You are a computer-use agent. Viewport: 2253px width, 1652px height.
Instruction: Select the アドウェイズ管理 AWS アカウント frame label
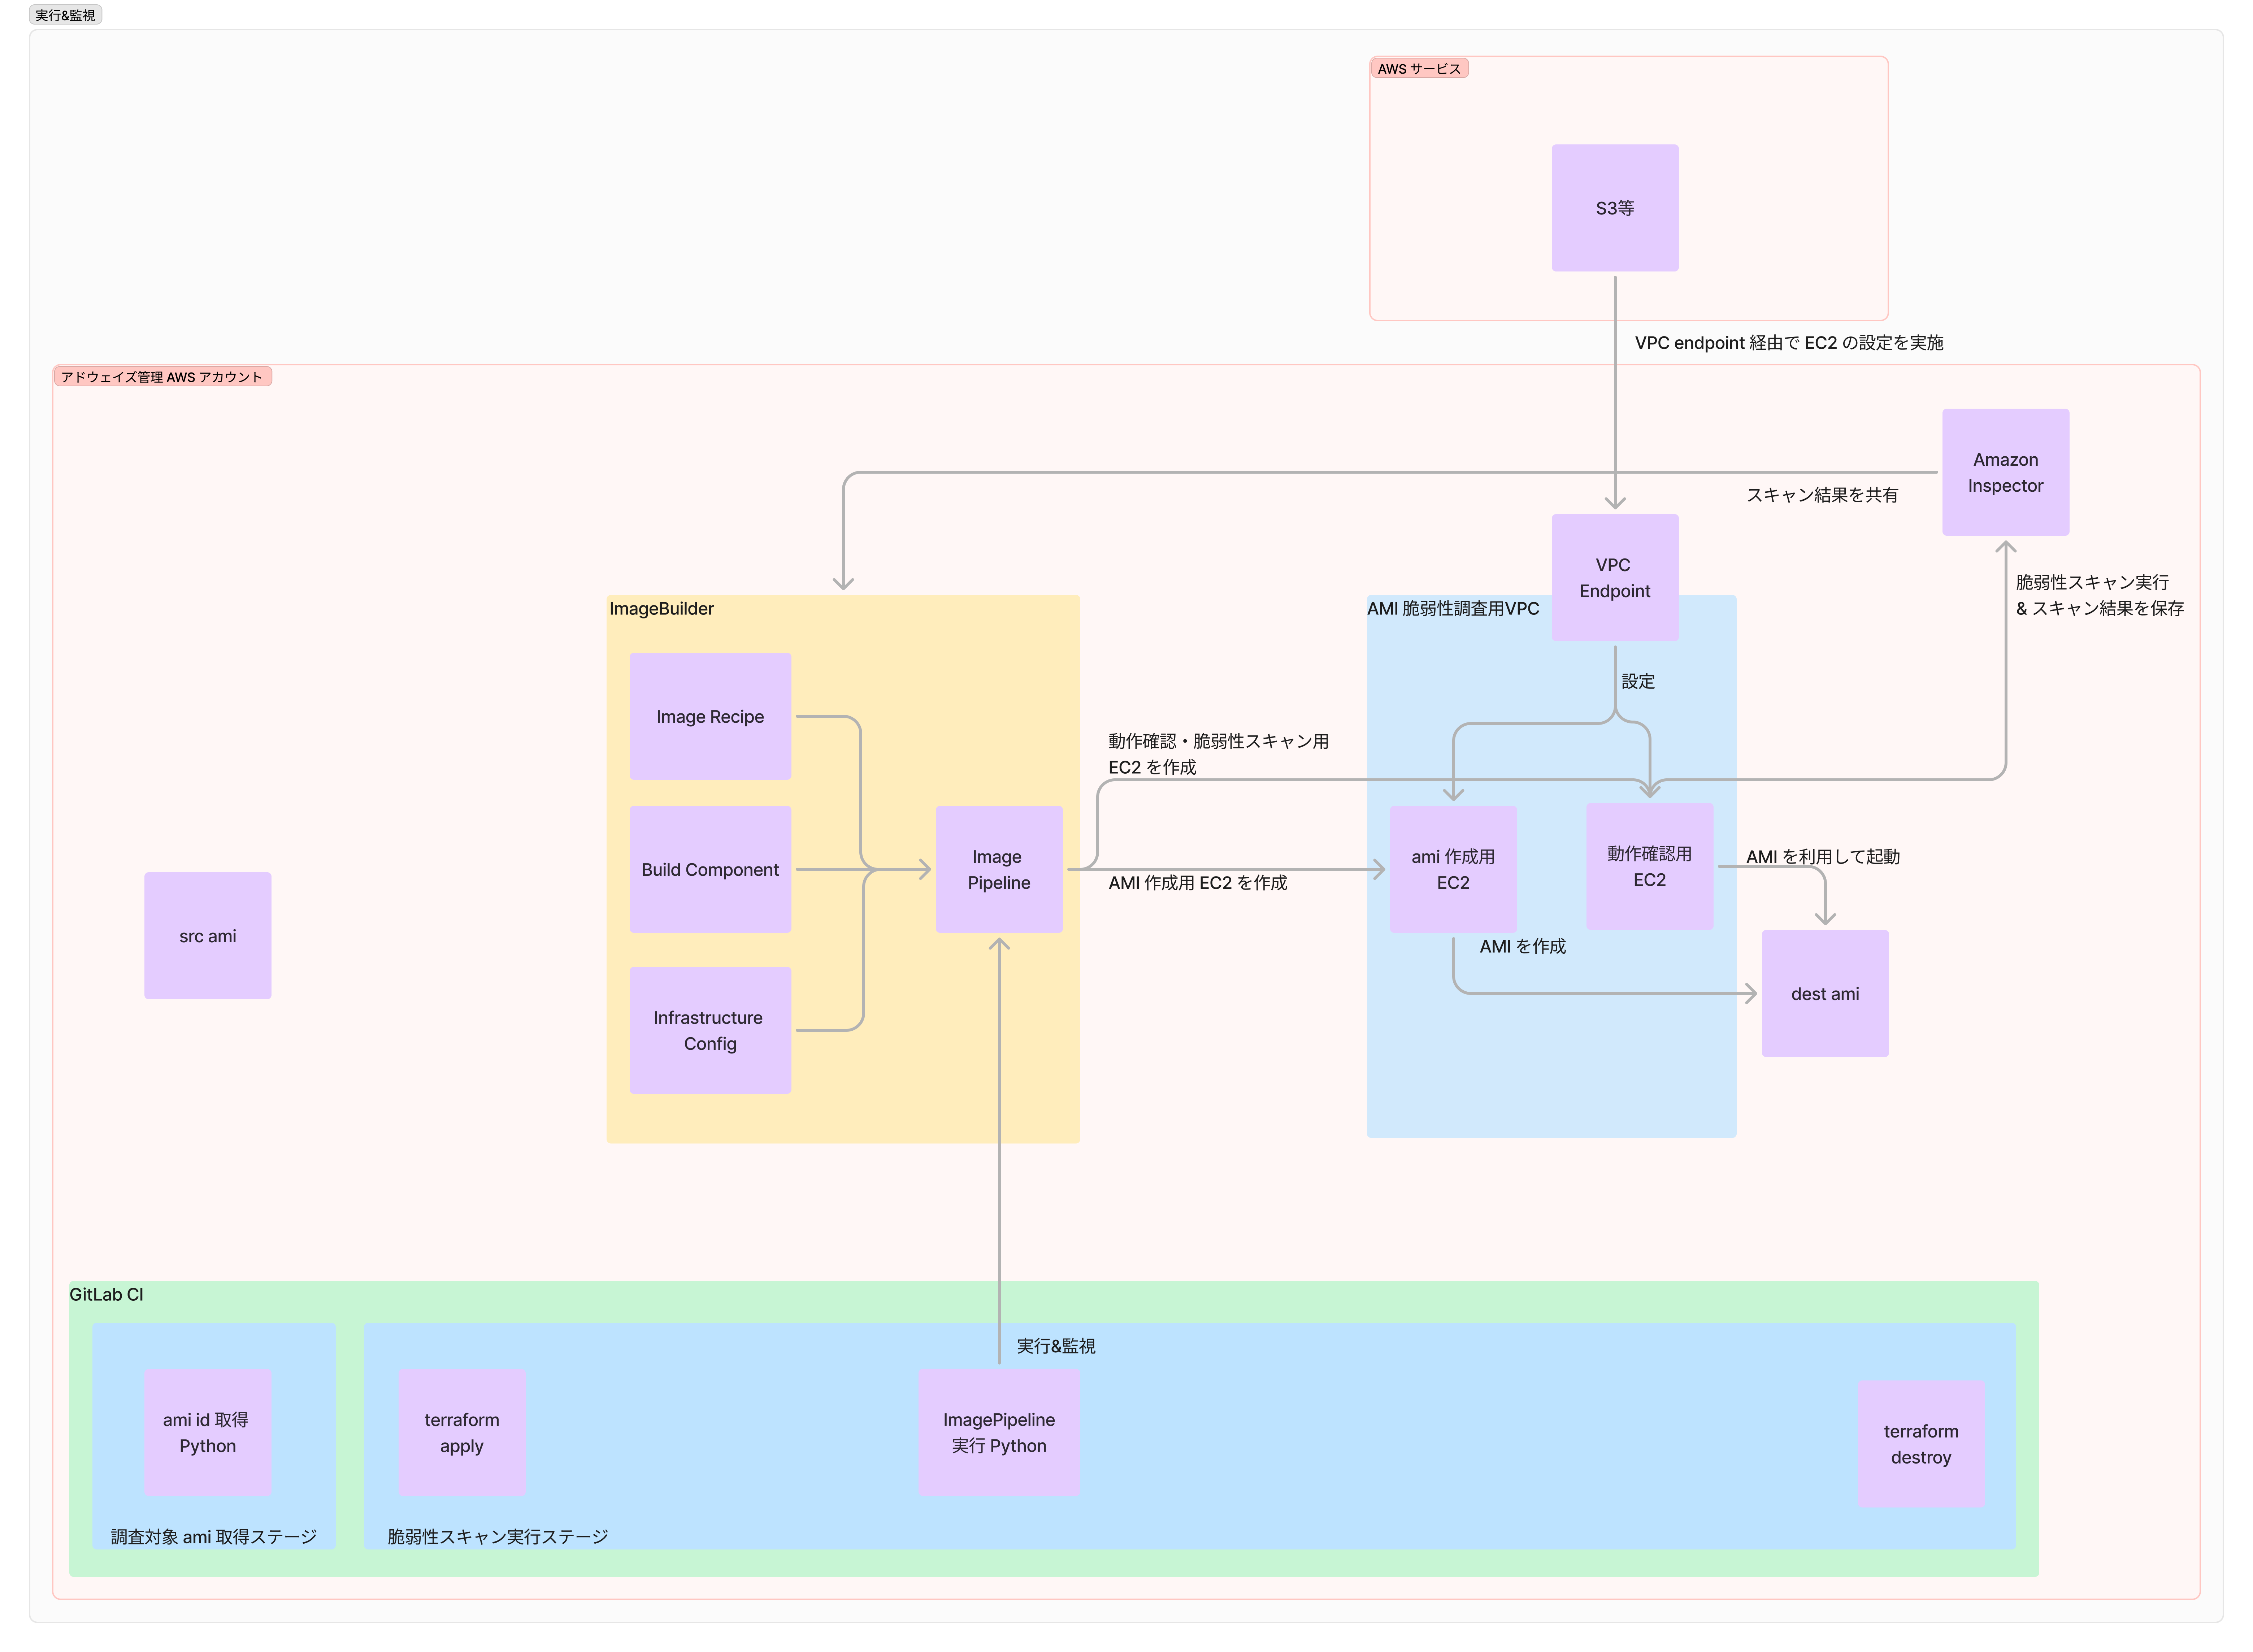[162, 376]
